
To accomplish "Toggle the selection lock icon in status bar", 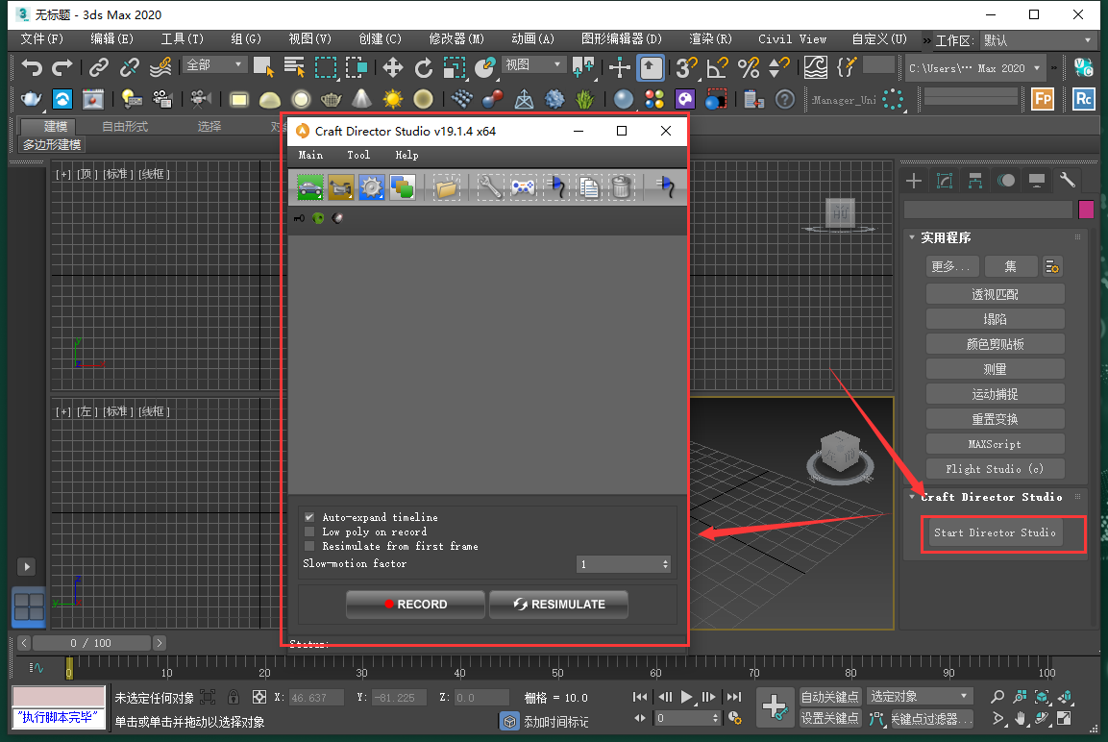I will pos(234,697).
